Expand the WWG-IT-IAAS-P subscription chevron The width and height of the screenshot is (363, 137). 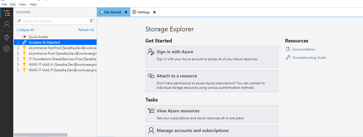pos(18,70)
